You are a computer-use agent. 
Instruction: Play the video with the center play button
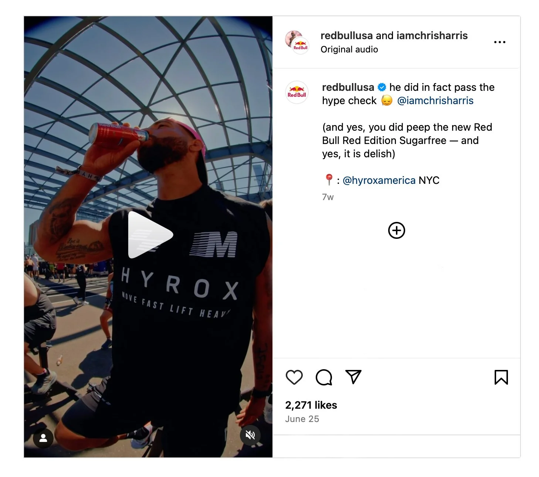pos(150,235)
